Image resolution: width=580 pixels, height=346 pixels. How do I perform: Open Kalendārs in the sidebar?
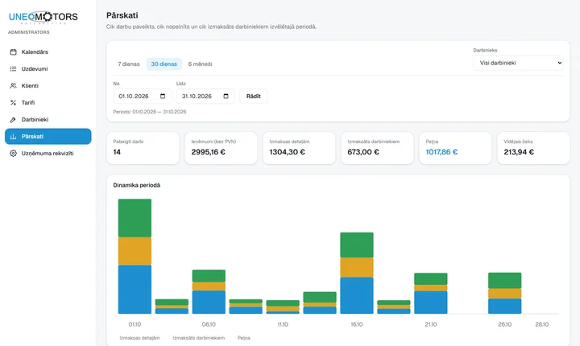pyautogui.click(x=48, y=52)
